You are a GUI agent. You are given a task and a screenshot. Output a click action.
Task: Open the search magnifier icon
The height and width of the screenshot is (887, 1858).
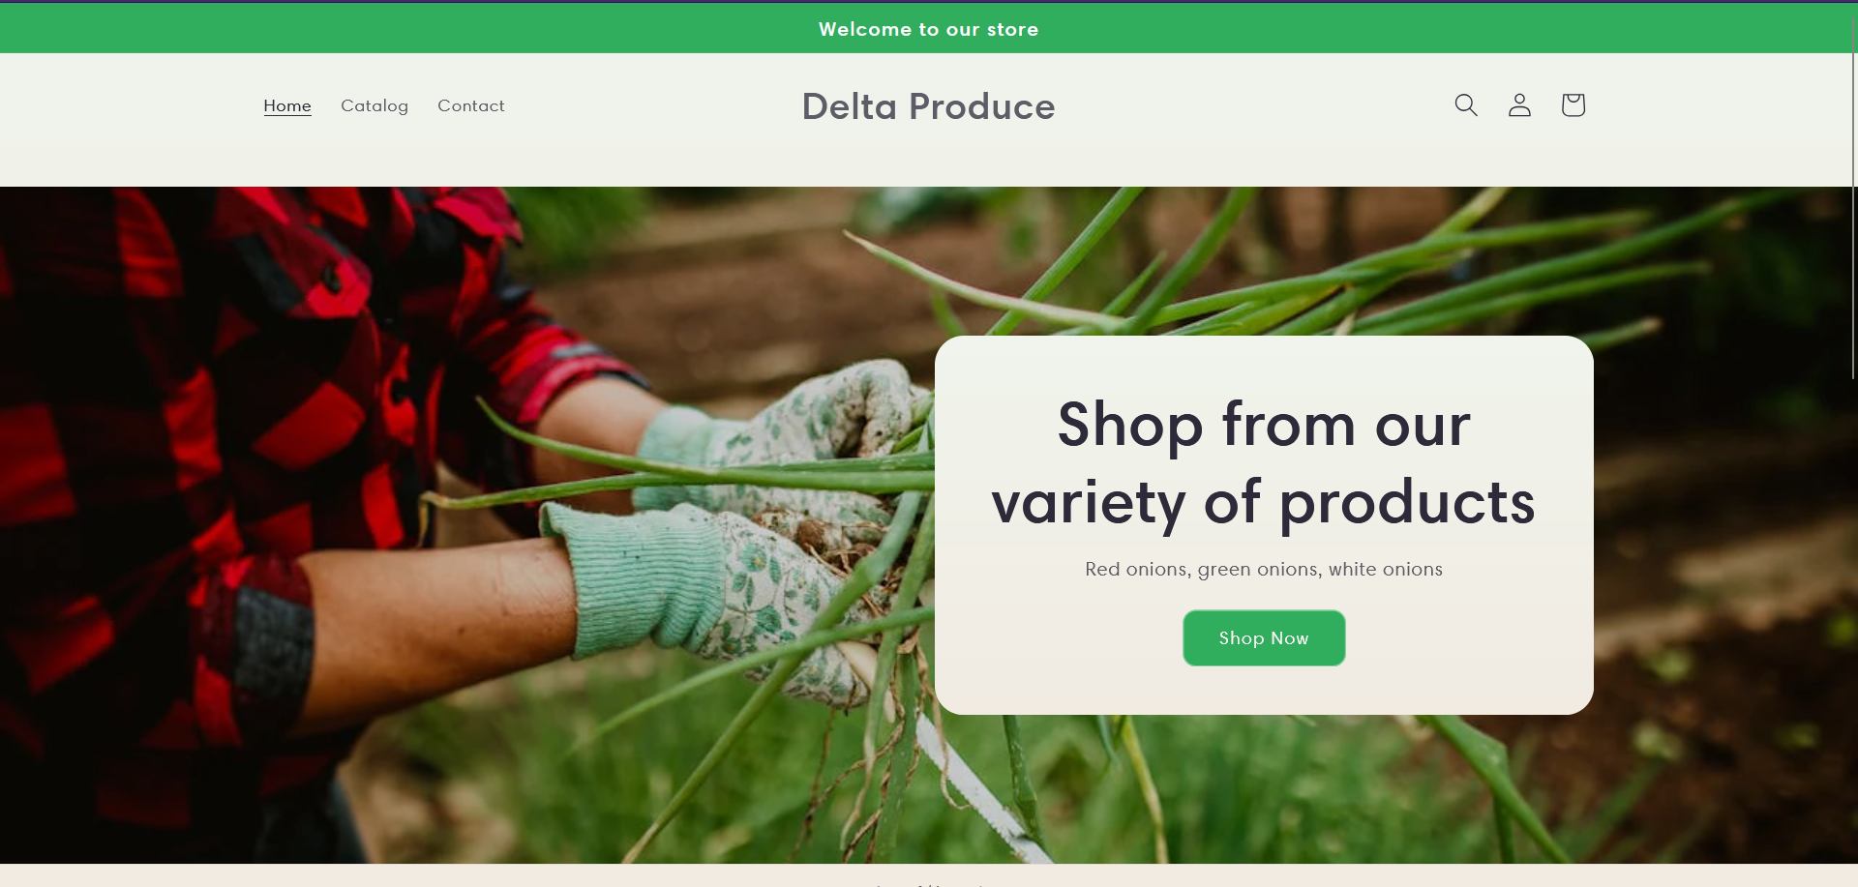(1466, 104)
